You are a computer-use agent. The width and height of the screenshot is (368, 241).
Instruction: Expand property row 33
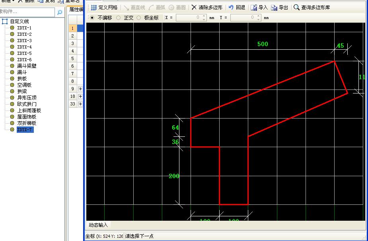click(80, 104)
